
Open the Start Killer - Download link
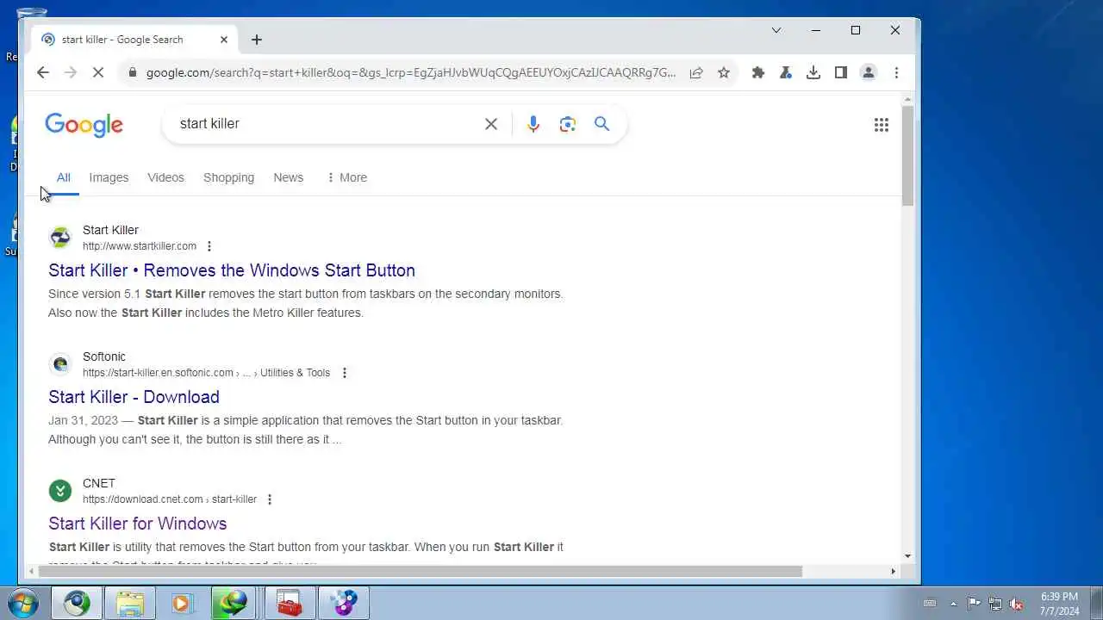click(x=134, y=397)
